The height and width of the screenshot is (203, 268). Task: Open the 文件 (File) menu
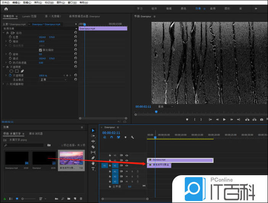click(x=5, y=2)
